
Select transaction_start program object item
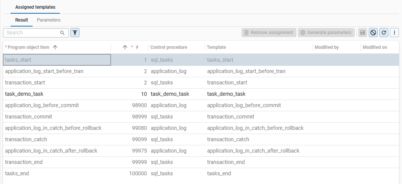pyautogui.click(x=57, y=83)
